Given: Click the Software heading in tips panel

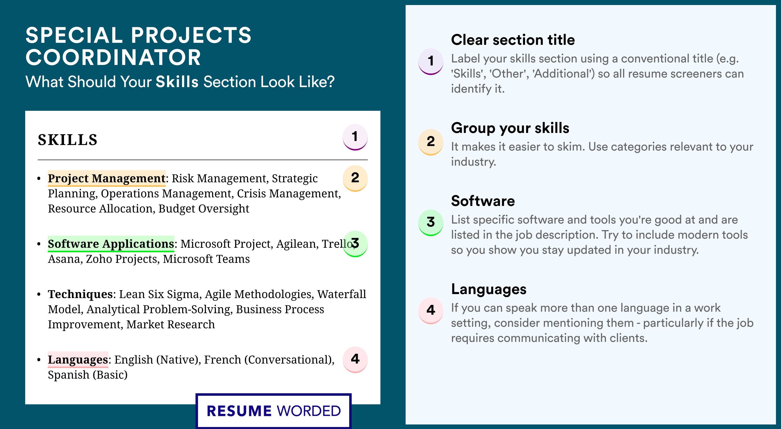Looking at the screenshot, I should pyautogui.click(x=483, y=201).
